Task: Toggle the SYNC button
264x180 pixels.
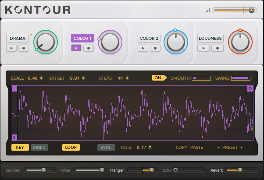Action: 106,148
